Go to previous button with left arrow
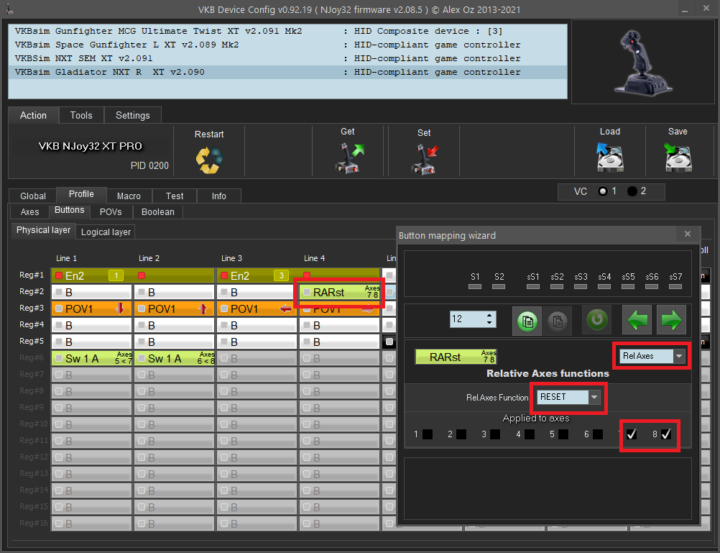This screenshot has width=720, height=553. 639,320
